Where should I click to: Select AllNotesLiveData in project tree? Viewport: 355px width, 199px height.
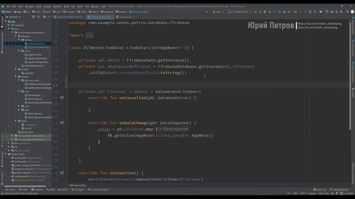click(34, 44)
